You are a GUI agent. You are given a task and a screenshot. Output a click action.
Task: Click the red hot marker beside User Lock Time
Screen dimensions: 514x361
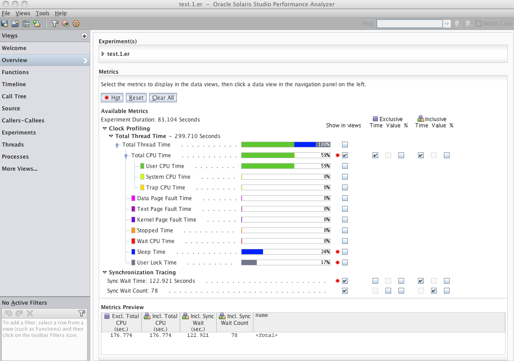[337, 263]
